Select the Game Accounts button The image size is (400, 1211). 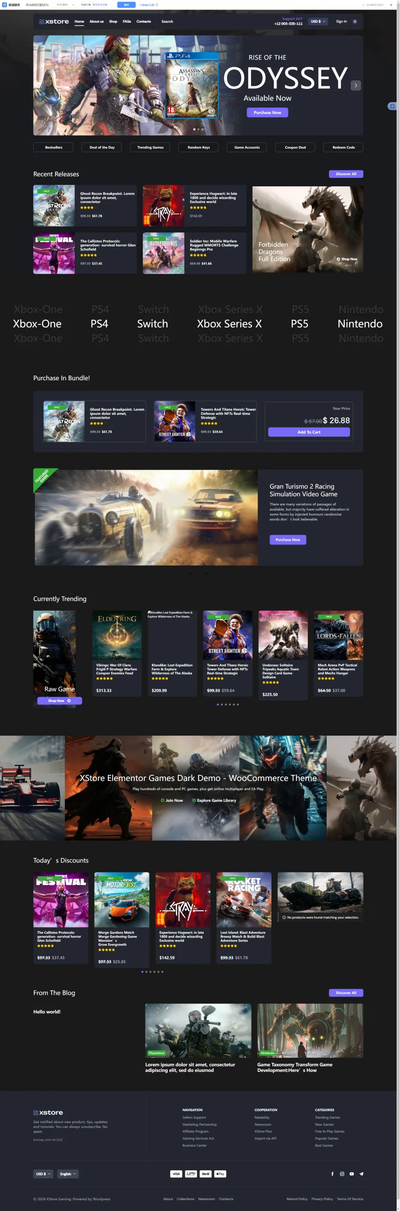pyautogui.click(x=247, y=148)
